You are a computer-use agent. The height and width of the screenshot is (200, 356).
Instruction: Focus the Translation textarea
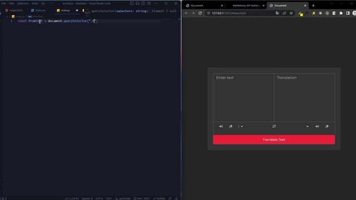point(304,98)
